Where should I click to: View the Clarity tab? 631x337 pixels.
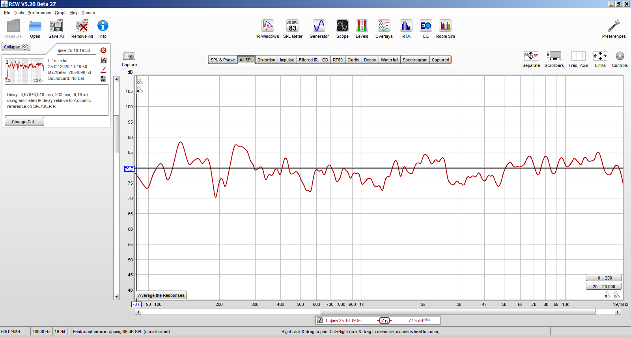353,60
